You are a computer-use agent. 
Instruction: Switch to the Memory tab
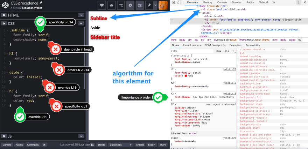coord(207,2)
